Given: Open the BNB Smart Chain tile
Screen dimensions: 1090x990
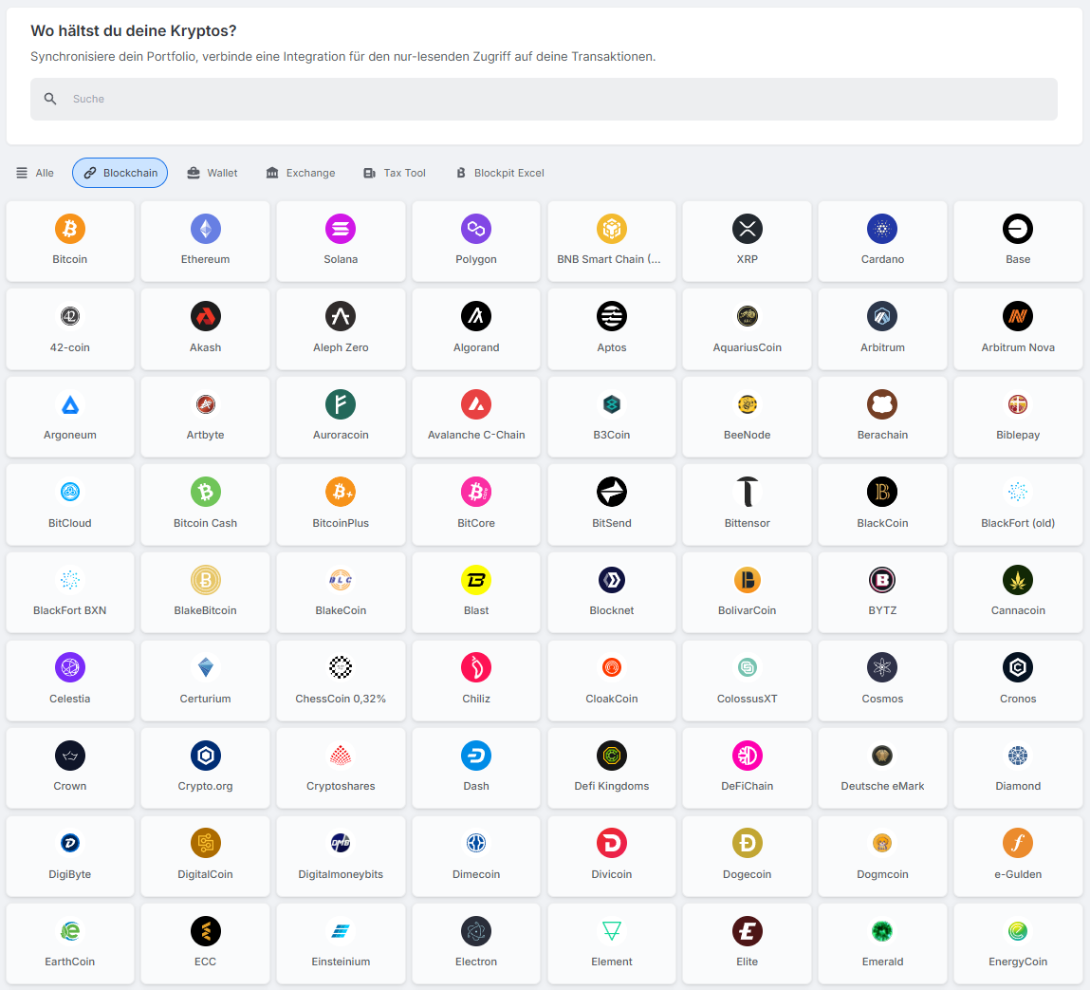Looking at the screenshot, I should [612, 241].
